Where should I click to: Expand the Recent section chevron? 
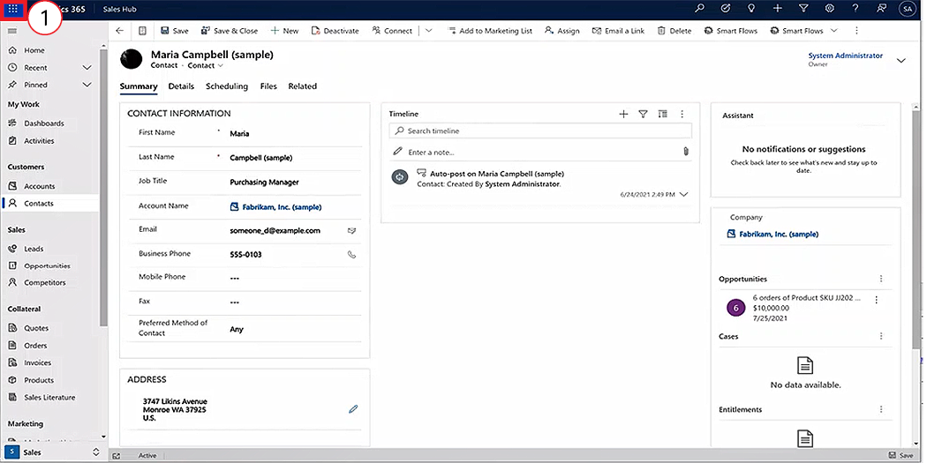click(x=87, y=68)
